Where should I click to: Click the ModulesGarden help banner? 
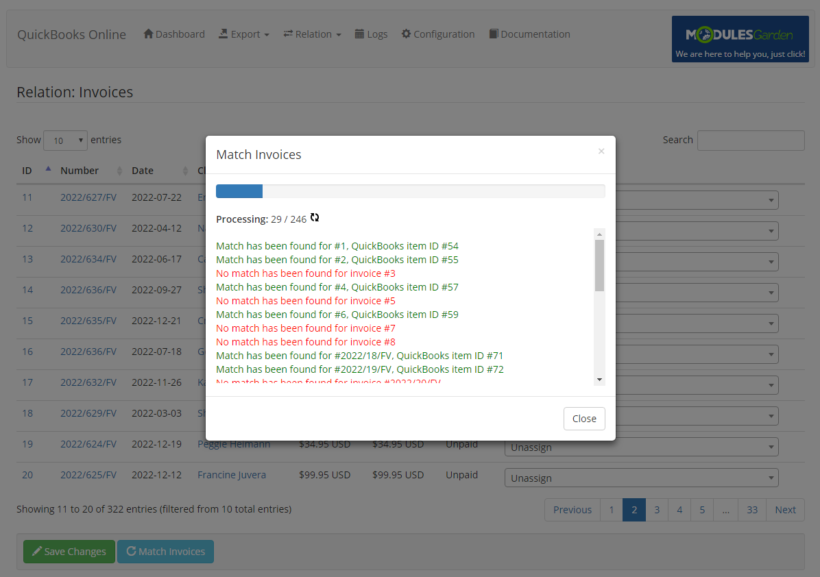click(x=740, y=39)
